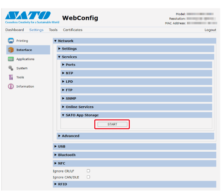Enable the Ignore CR/LF checkbox
221x194 pixels.
88,171
